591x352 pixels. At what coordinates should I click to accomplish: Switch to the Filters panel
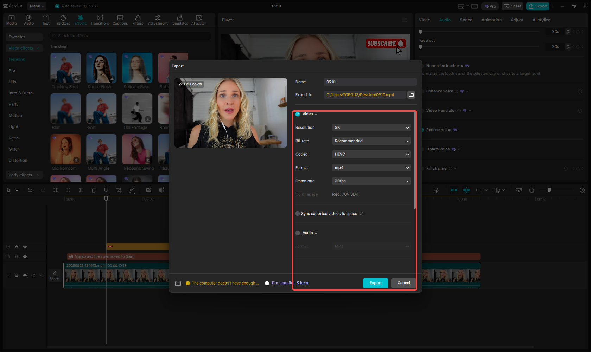click(x=138, y=20)
